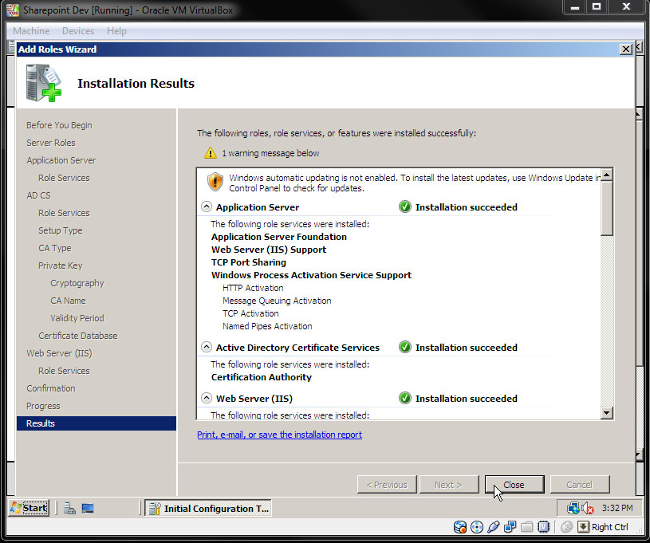Image resolution: width=650 pixels, height=543 pixels.
Task: Click the '1 warning message below' text
Action: tap(270, 153)
